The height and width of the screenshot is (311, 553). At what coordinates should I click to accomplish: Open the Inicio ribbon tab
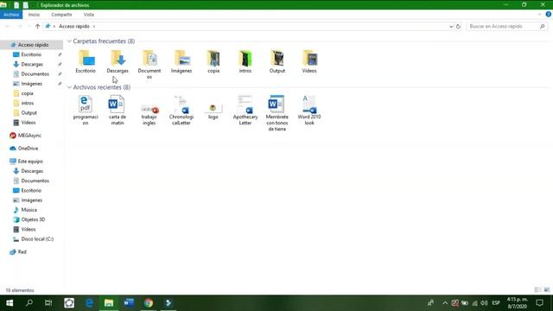[34, 15]
